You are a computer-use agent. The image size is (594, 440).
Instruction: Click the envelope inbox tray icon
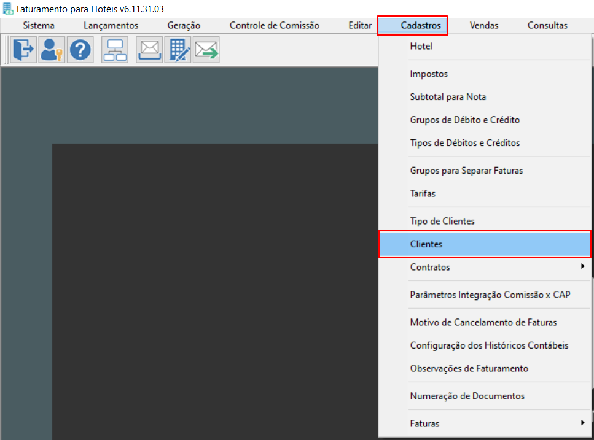[x=149, y=50]
